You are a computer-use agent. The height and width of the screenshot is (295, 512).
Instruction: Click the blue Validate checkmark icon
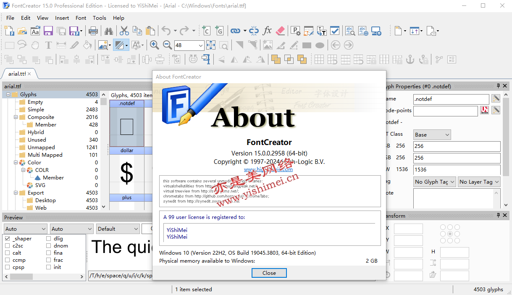point(335,31)
